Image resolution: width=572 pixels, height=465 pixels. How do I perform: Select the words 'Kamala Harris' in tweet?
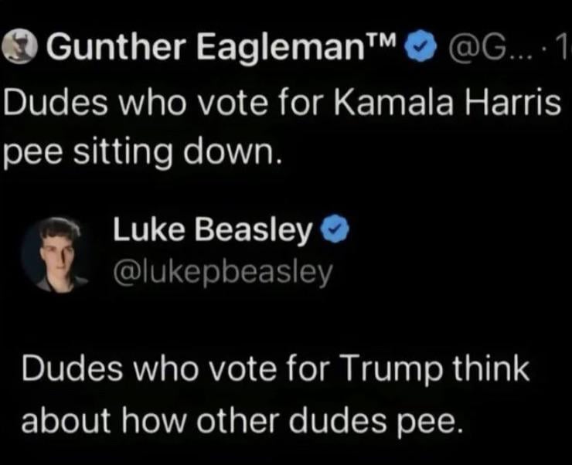tap(447, 103)
